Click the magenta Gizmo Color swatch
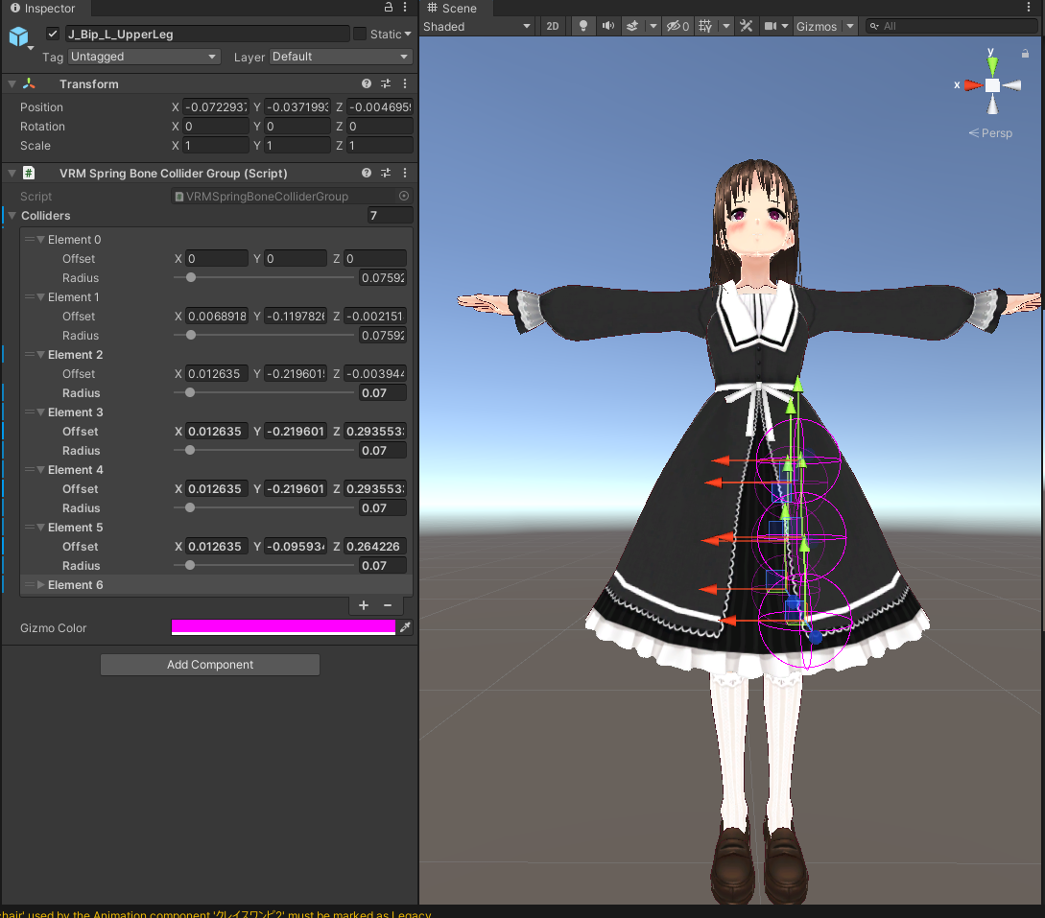Screen dimensions: 1045x918 (283, 627)
